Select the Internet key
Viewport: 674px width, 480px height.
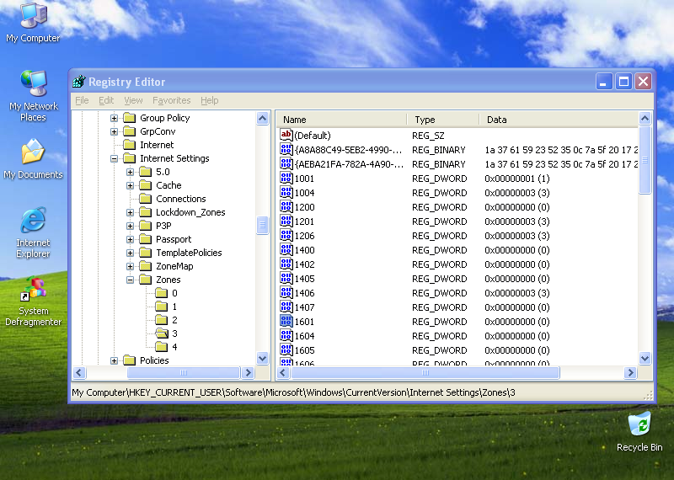coord(157,145)
